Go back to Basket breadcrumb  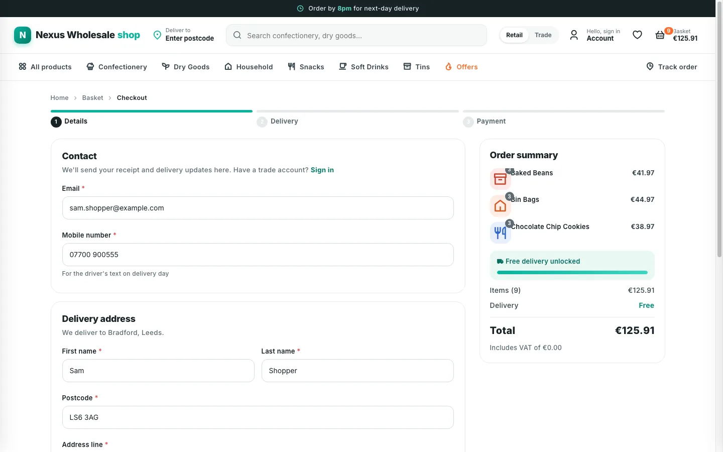coord(93,98)
